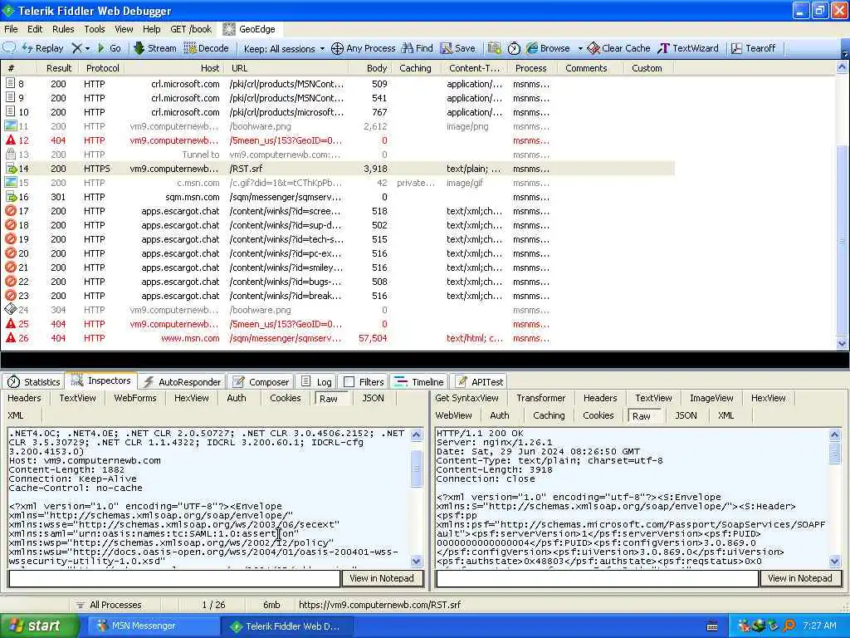The width and height of the screenshot is (850, 638).
Task: Click request pane View in Notepad button
Action: coord(382,578)
